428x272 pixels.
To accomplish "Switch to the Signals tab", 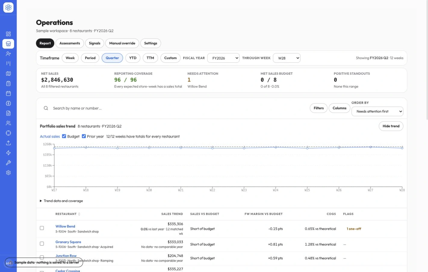I will tap(95, 43).
